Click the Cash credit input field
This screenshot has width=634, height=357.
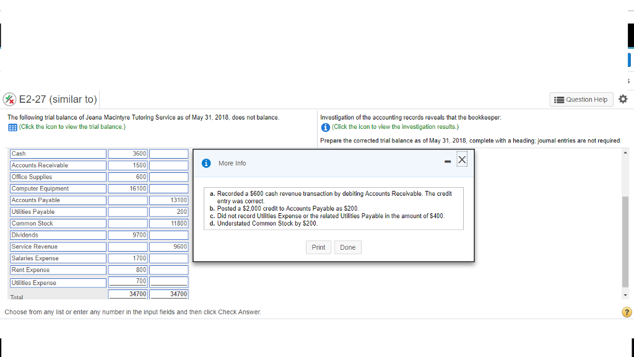tap(169, 154)
